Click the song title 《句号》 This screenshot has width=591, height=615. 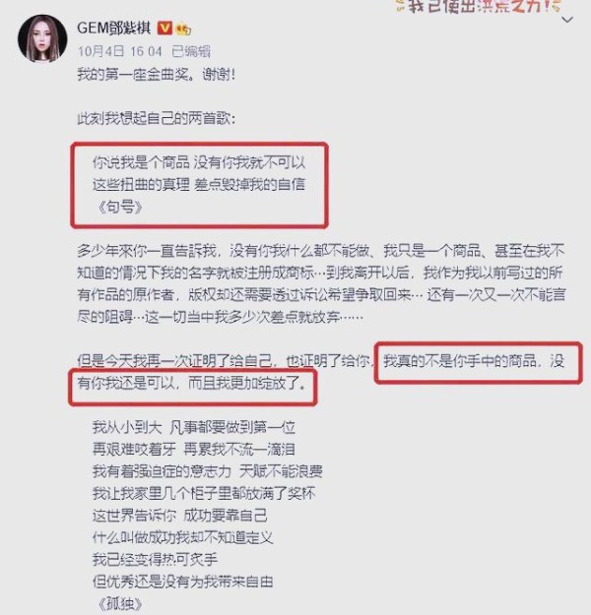click(120, 207)
